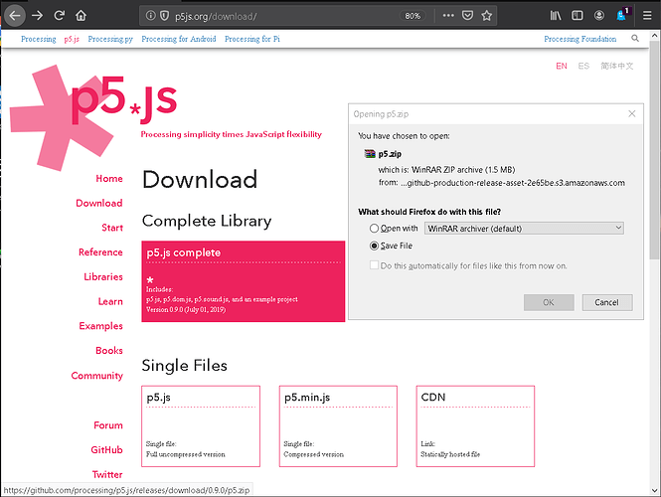Open the Firefox hamburger menu
The height and width of the screenshot is (497, 661).
[647, 16]
